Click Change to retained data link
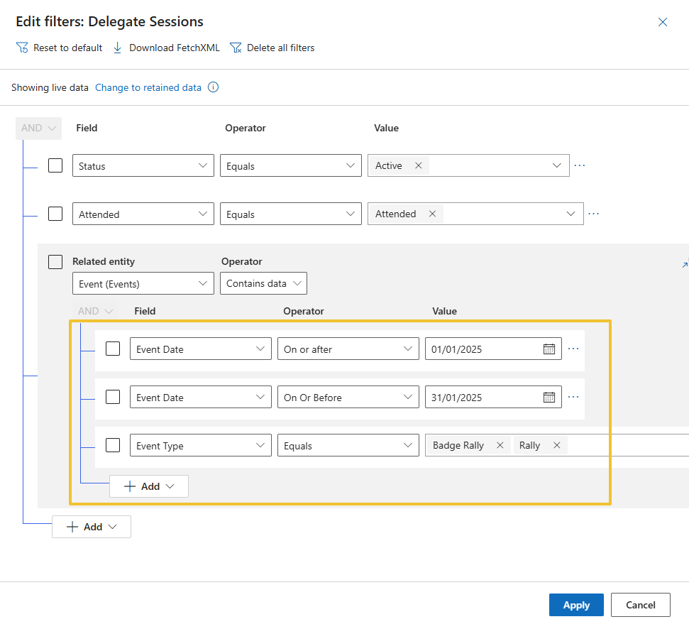689x629 pixels. tap(148, 88)
